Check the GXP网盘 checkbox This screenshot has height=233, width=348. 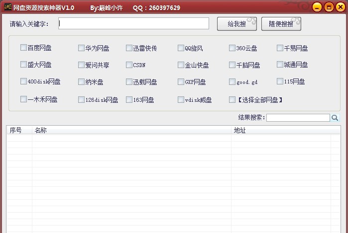(x=181, y=82)
